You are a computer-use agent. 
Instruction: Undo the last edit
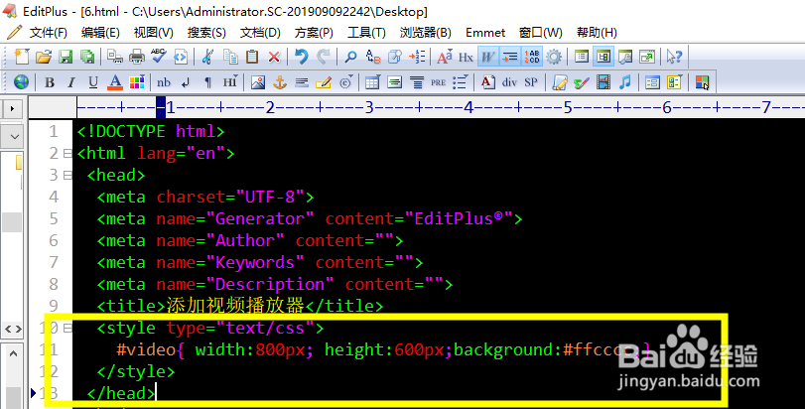point(302,56)
